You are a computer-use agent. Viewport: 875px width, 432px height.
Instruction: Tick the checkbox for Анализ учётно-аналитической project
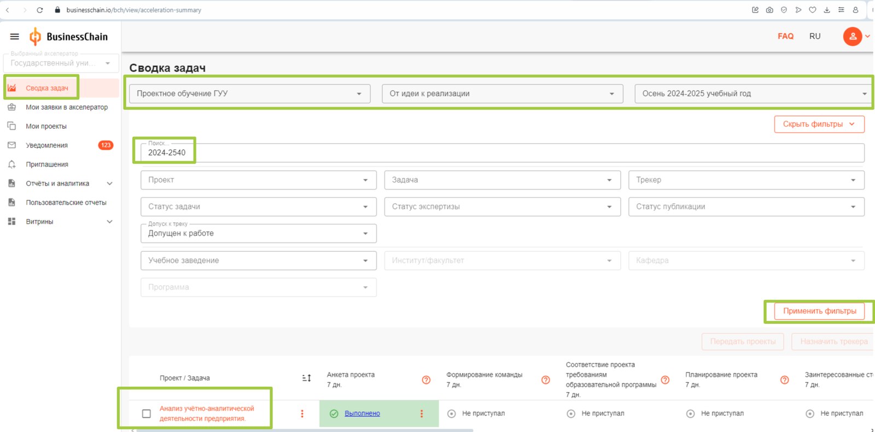pyautogui.click(x=146, y=413)
